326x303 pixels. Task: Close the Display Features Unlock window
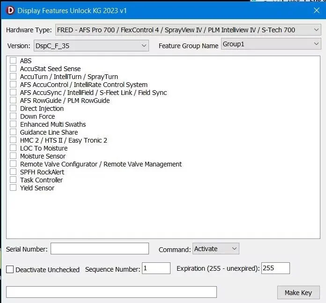click(x=317, y=10)
